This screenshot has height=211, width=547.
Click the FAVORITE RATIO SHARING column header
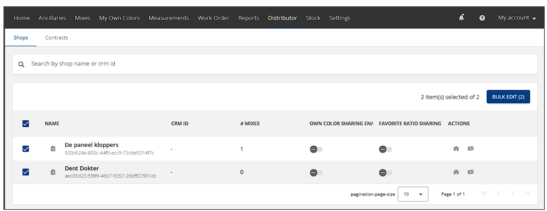point(410,123)
